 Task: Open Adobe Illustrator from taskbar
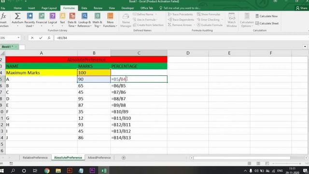(x=70, y=171)
